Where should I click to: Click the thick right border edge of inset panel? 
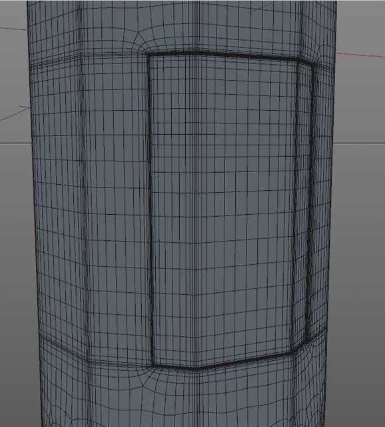311,203
